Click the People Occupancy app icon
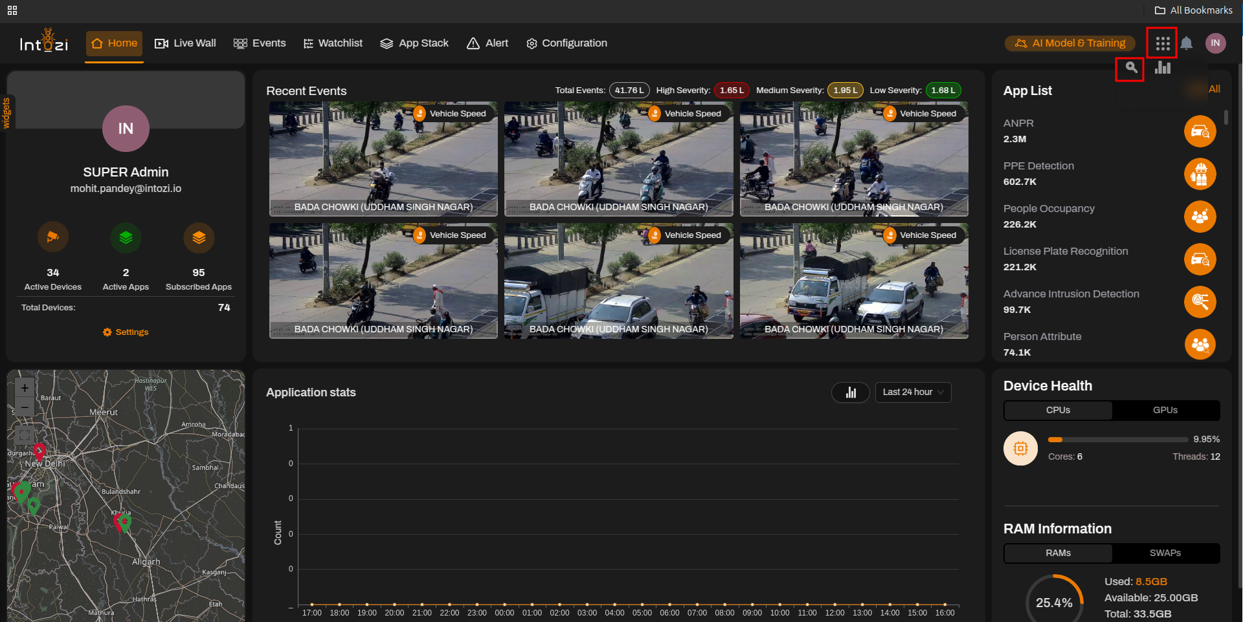1243x622 pixels. (x=1200, y=217)
